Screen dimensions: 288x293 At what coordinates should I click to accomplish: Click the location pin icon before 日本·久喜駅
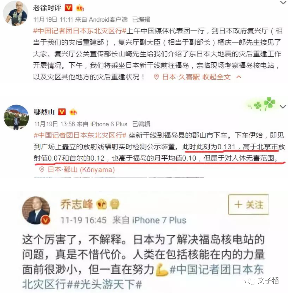pos(156,77)
